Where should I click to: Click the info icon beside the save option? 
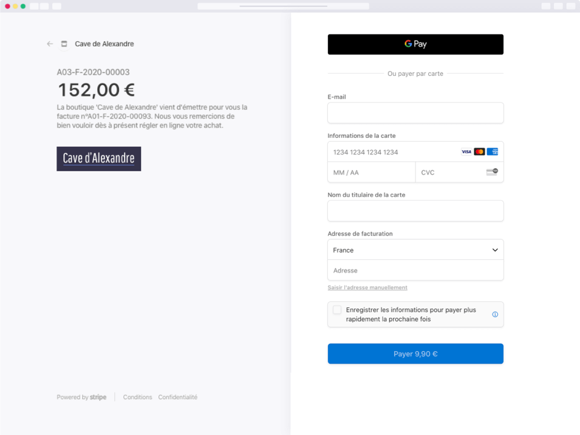click(x=494, y=314)
